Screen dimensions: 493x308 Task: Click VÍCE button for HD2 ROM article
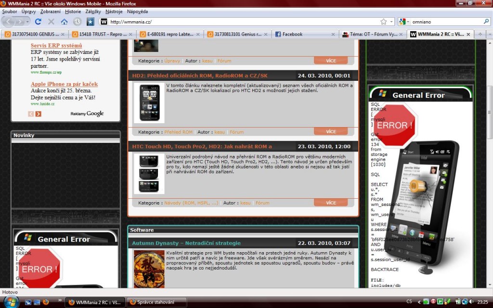click(x=331, y=131)
